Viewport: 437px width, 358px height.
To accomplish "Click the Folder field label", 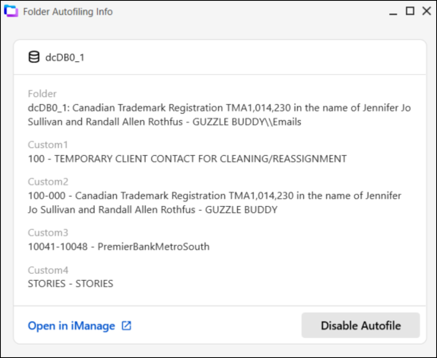I will pyautogui.click(x=42, y=93).
